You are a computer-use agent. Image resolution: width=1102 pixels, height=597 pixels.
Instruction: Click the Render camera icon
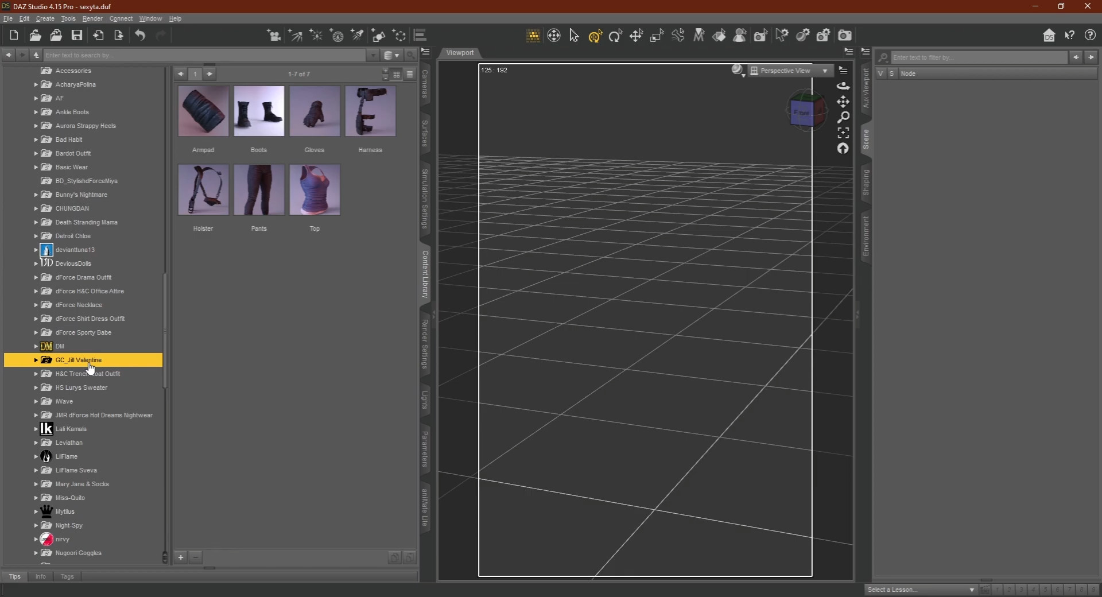844,36
